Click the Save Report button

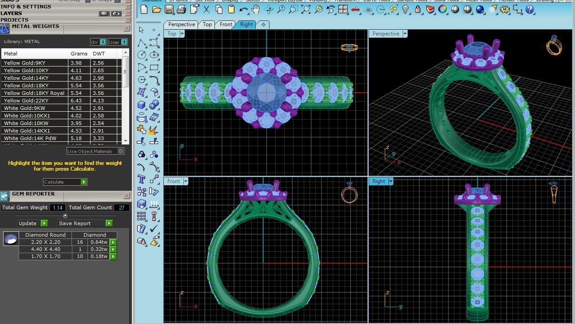(x=85, y=223)
